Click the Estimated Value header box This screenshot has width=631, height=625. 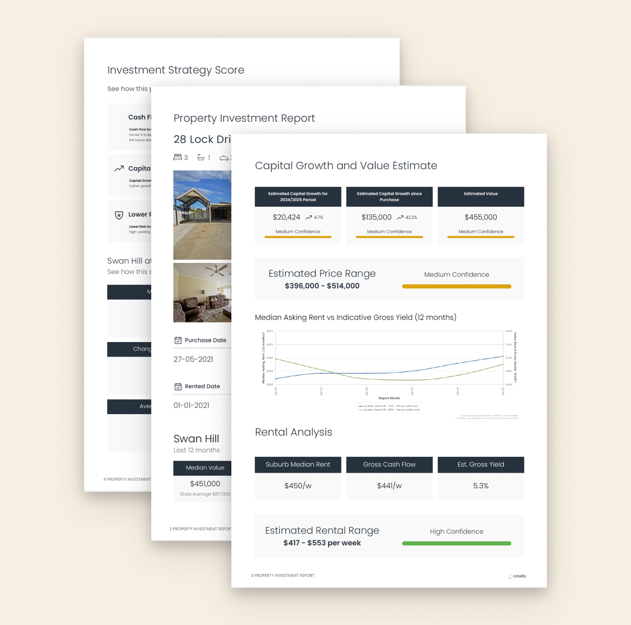pyautogui.click(x=481, y=196)
